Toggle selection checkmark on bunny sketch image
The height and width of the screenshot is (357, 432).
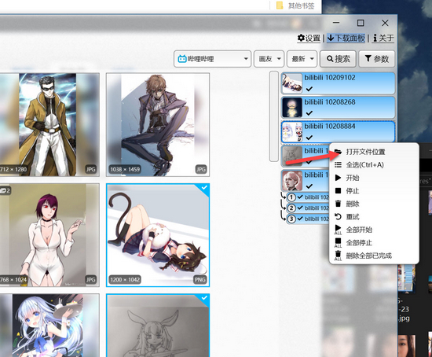coord(204,298)
